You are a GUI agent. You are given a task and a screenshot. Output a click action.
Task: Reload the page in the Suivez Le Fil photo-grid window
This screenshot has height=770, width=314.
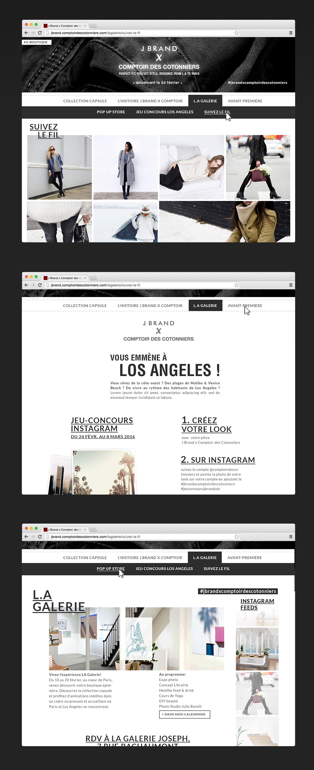[x=40, y=33]
